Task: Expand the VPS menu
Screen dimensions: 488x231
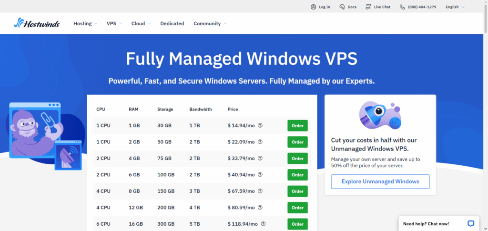Action: (x=114, y=23)
